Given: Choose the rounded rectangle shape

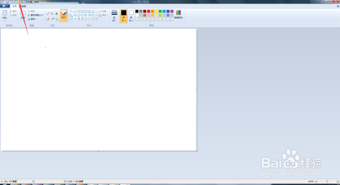Looking at the screenshot, I should click(x=86, y=12).
